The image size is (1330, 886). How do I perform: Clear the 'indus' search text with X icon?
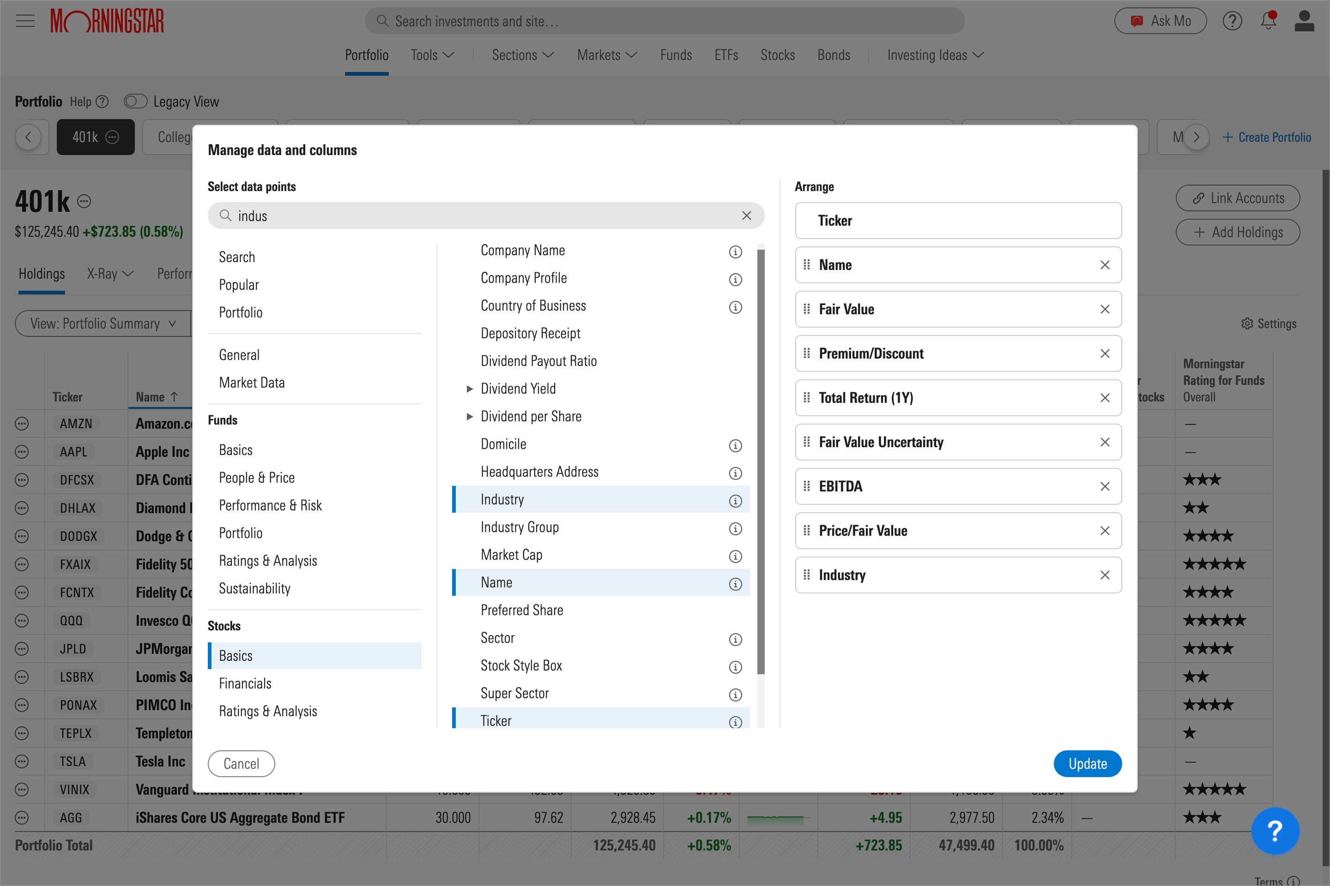click(746, 216)
